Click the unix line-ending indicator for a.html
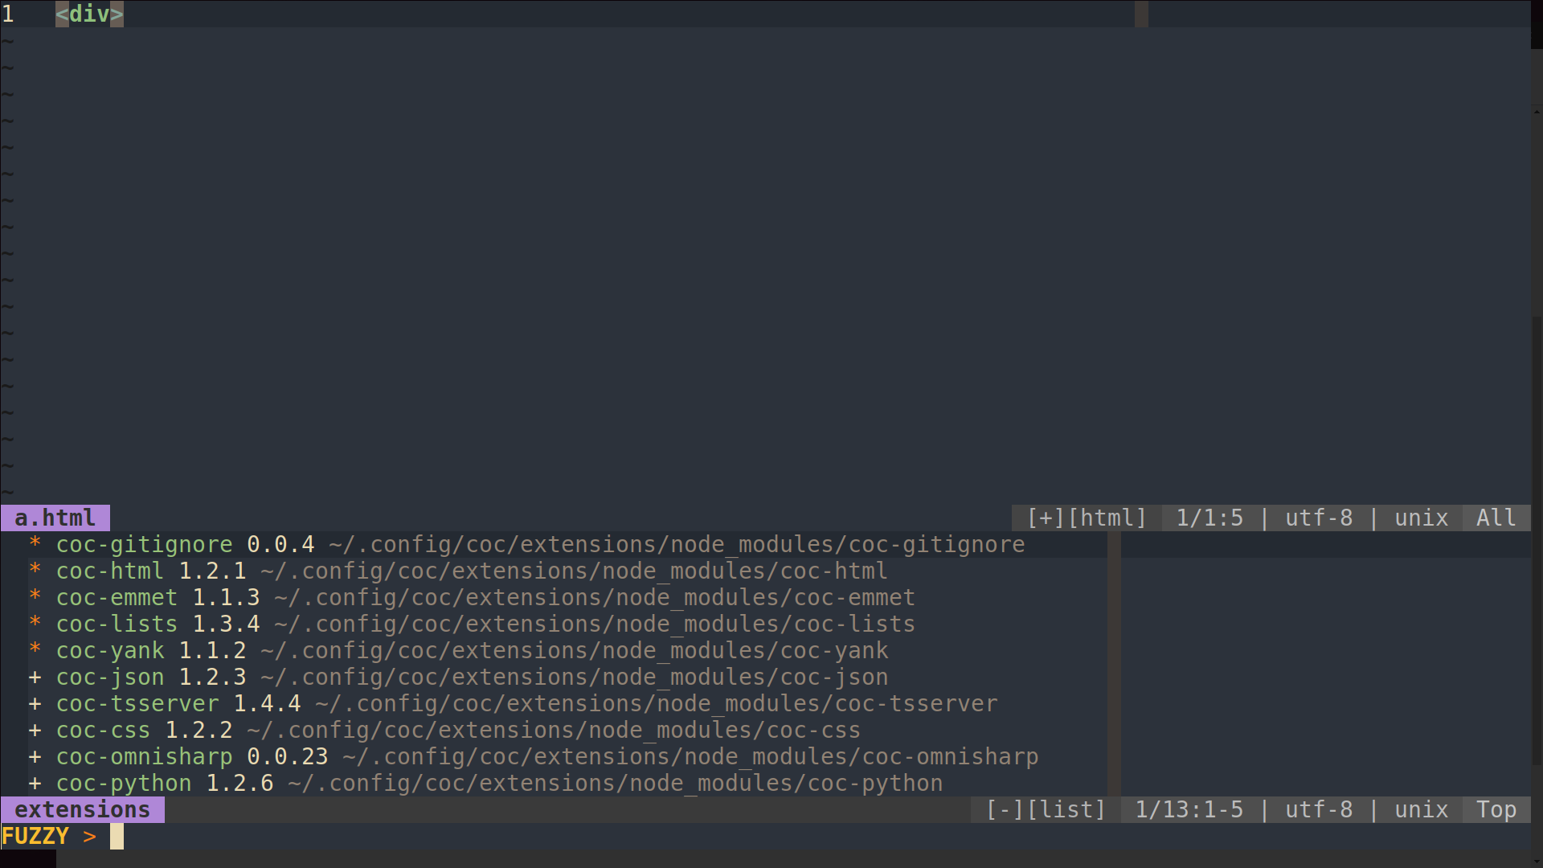Image resolution: width=1543 pixels, height=868 pixels. pos(1421,518)
